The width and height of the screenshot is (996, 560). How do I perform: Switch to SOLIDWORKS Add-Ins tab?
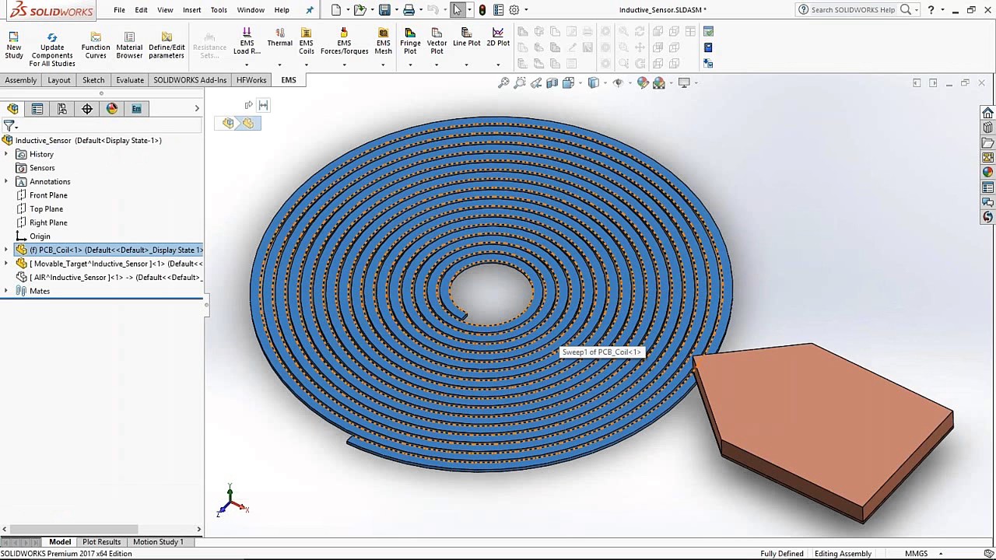190,80
